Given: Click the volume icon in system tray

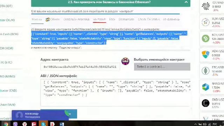Looking at the screenshot, I should (x=204, y=124).
